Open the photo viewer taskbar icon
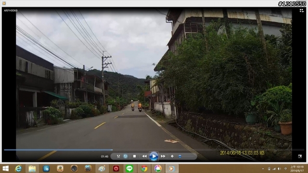The width and height of the screenshot is (308, 173). pos(88,169)
